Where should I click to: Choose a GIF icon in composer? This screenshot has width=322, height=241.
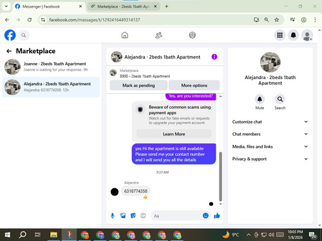[143, 215]
